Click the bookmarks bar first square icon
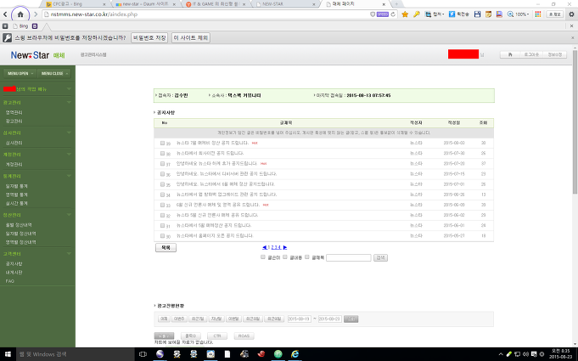578x361 pixels. (5, 26)
